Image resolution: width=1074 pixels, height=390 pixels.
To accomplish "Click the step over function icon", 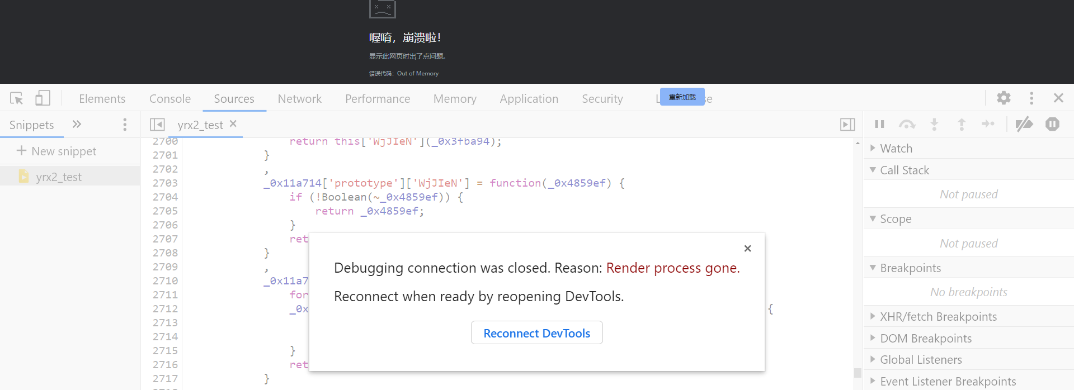I will 907,124.
